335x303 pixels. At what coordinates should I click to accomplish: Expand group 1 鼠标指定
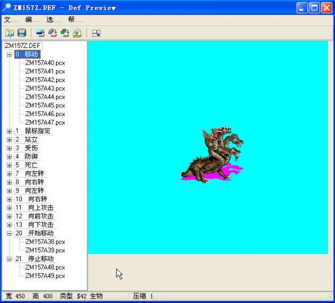point(9,131)
